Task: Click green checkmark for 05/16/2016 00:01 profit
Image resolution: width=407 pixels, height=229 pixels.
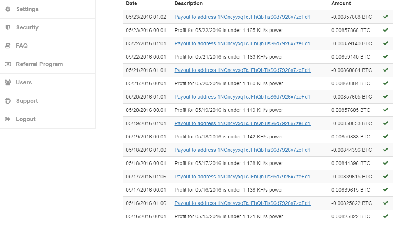Action: [385, 216]
